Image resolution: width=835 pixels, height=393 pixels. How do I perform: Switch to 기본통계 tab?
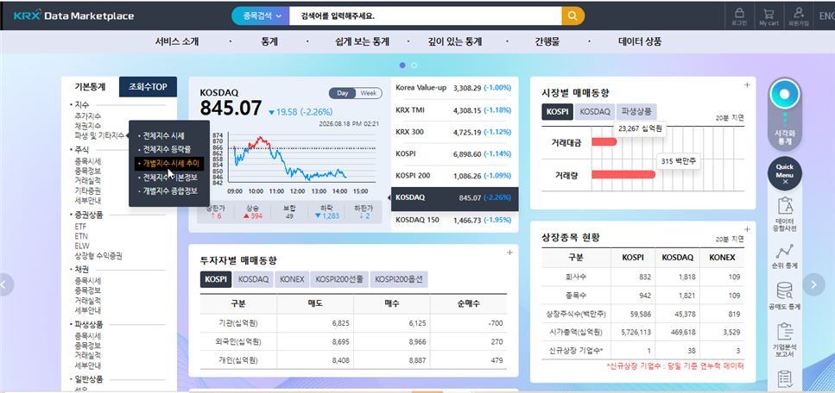pos(90,87)
